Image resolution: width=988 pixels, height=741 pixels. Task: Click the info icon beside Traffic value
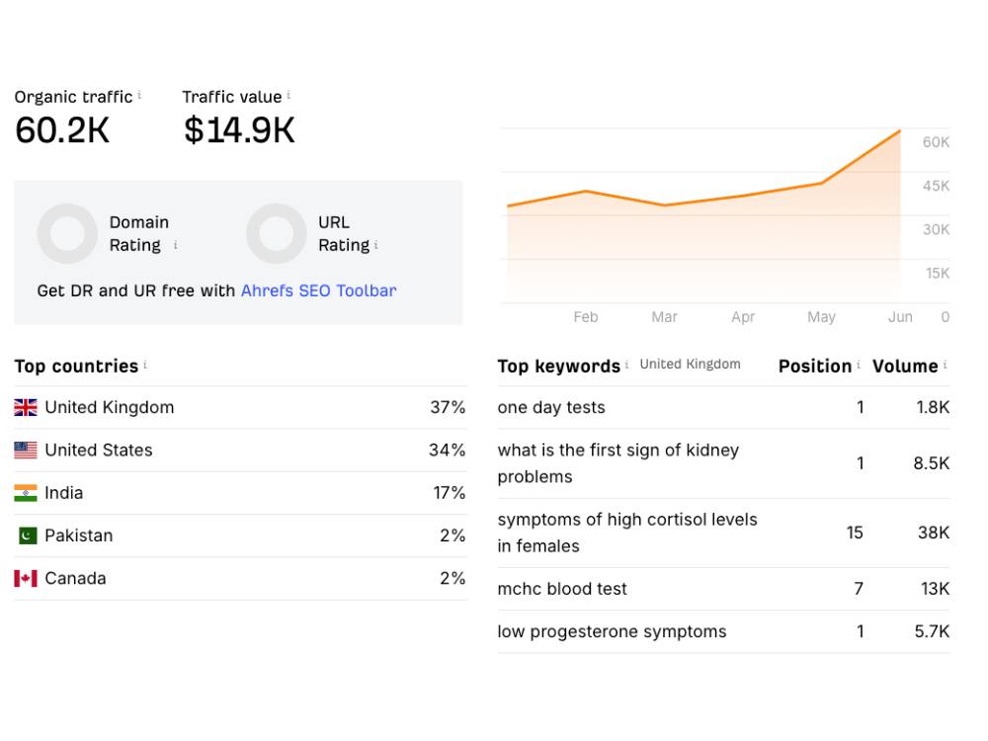point(288,96)
